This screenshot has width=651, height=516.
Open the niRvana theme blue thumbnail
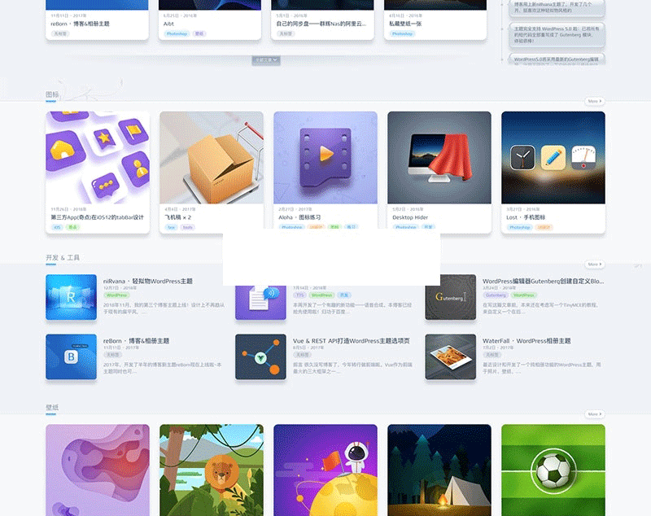coord(71,297)
